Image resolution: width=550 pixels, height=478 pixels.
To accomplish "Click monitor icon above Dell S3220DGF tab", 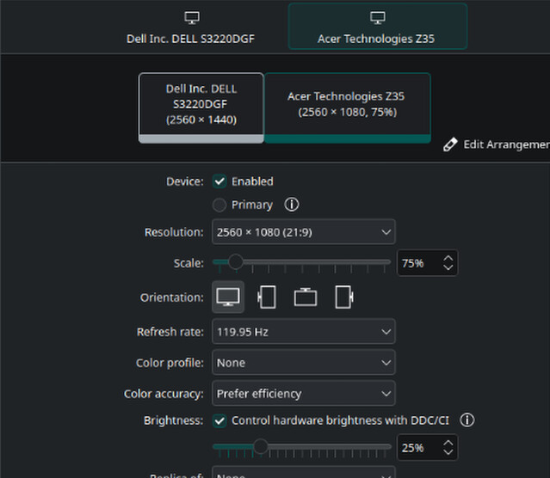I will click(x=192, y=18).
